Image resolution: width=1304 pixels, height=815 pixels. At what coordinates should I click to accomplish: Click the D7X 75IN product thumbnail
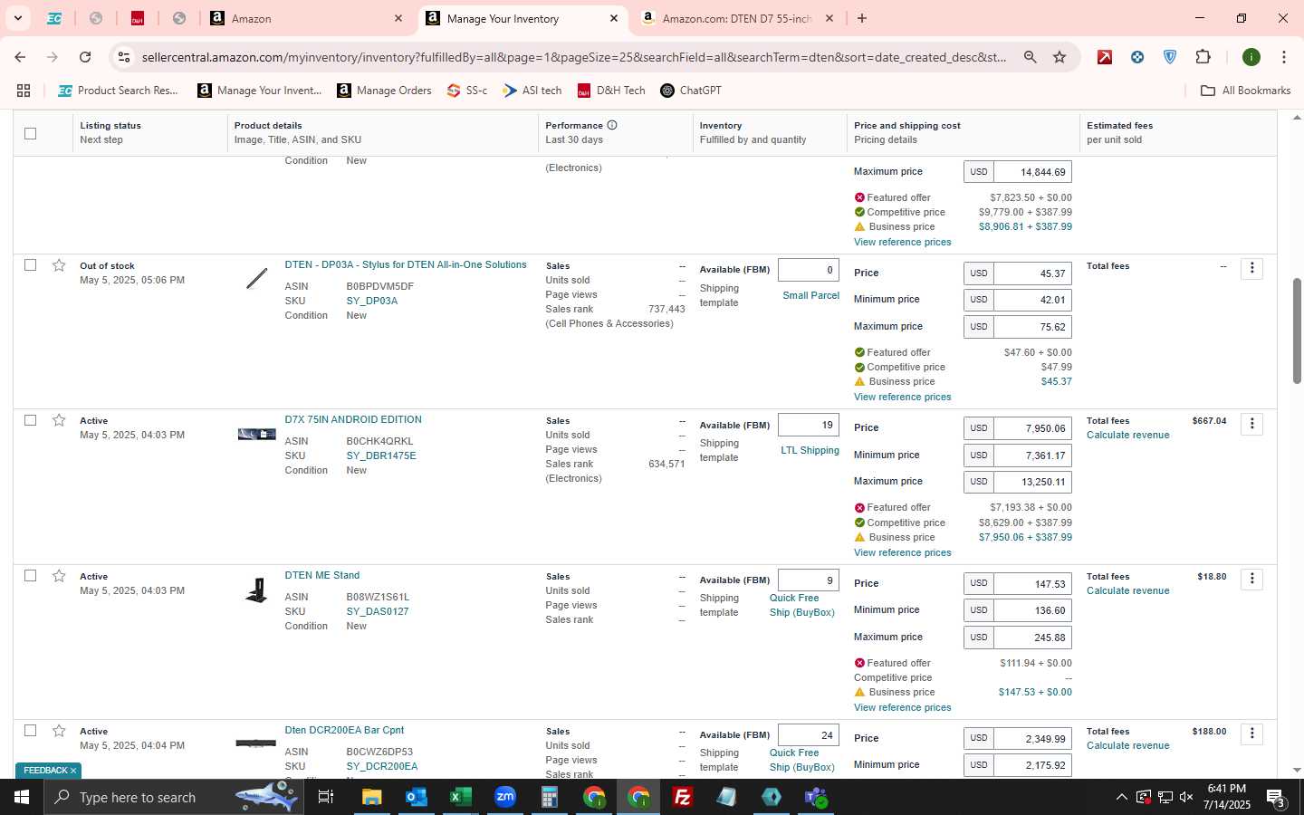tap(256, 434)
